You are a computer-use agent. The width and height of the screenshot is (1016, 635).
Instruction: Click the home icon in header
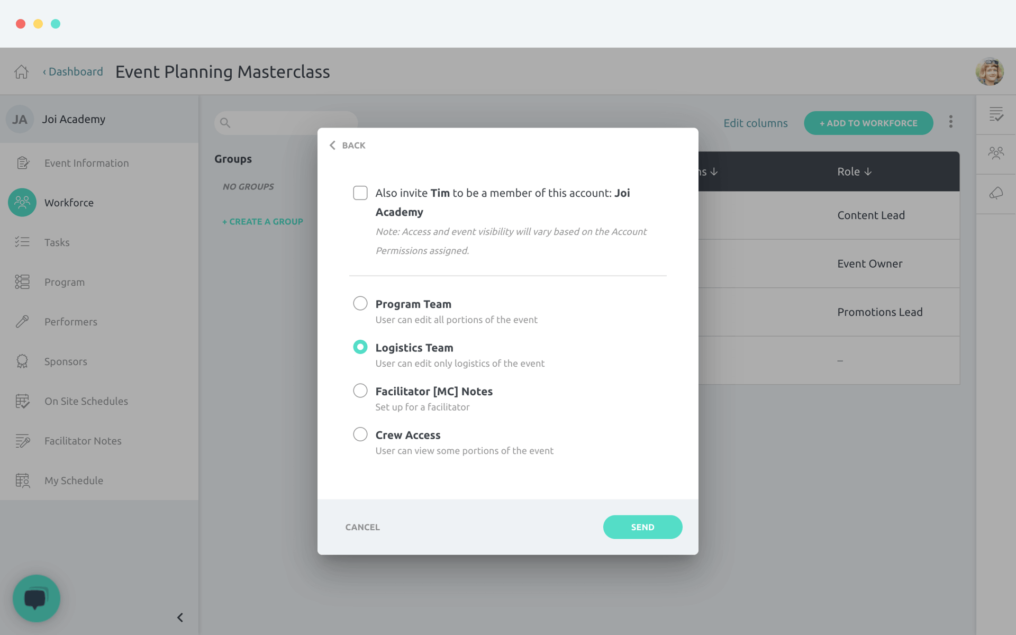tap(21, 71)
